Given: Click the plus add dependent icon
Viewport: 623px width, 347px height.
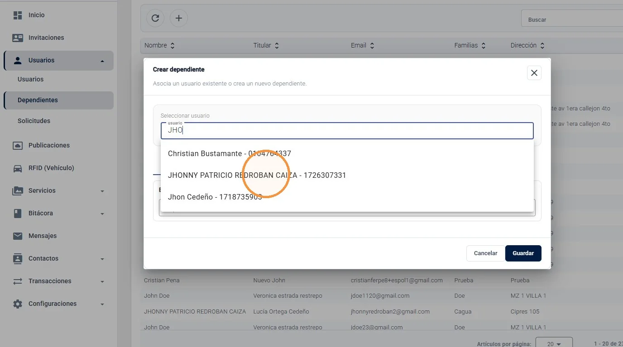Looking at the screenshot, I should [x=179, y=18].
